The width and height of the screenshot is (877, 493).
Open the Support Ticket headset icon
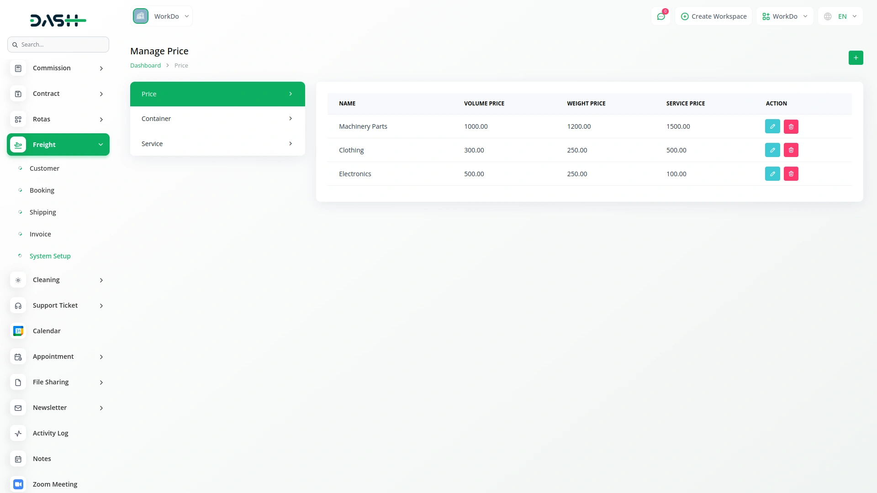click(18, 305)
